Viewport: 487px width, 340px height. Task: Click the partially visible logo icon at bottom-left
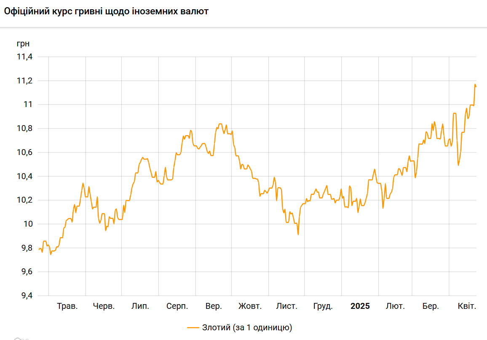coord(18,339)
